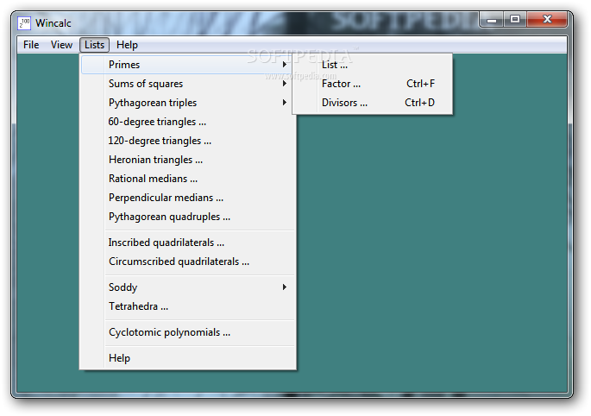
Task: Select the Primes submenu entry
Action: coord(187,65)
